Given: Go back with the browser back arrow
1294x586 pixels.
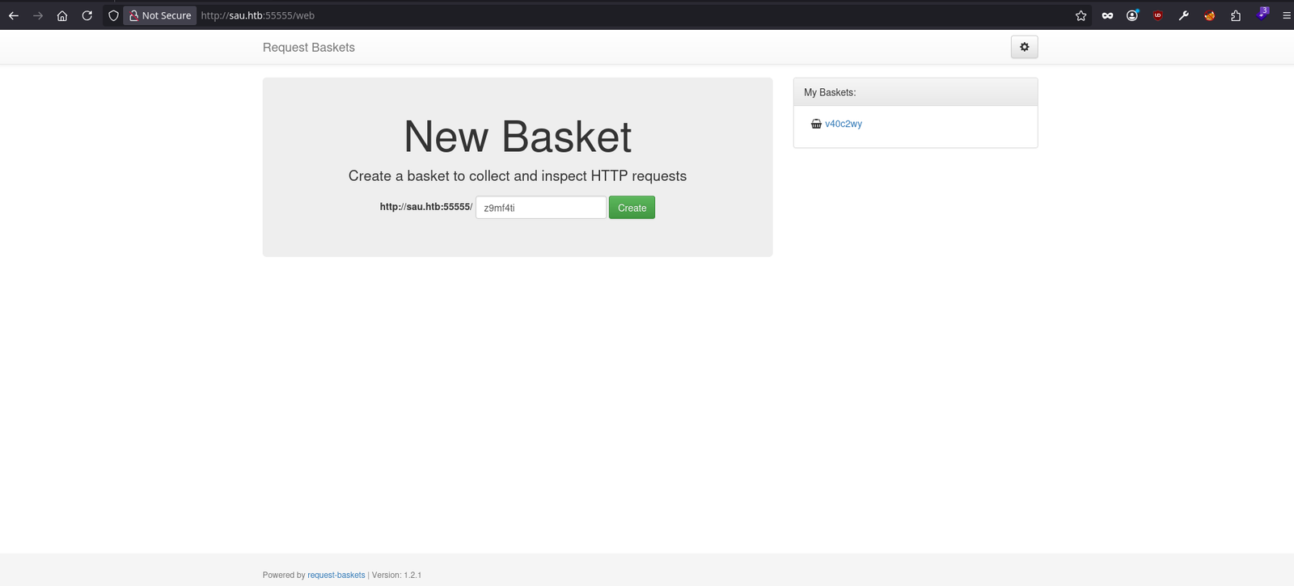Looking at the screenshot, I should (x=14, y=15).
